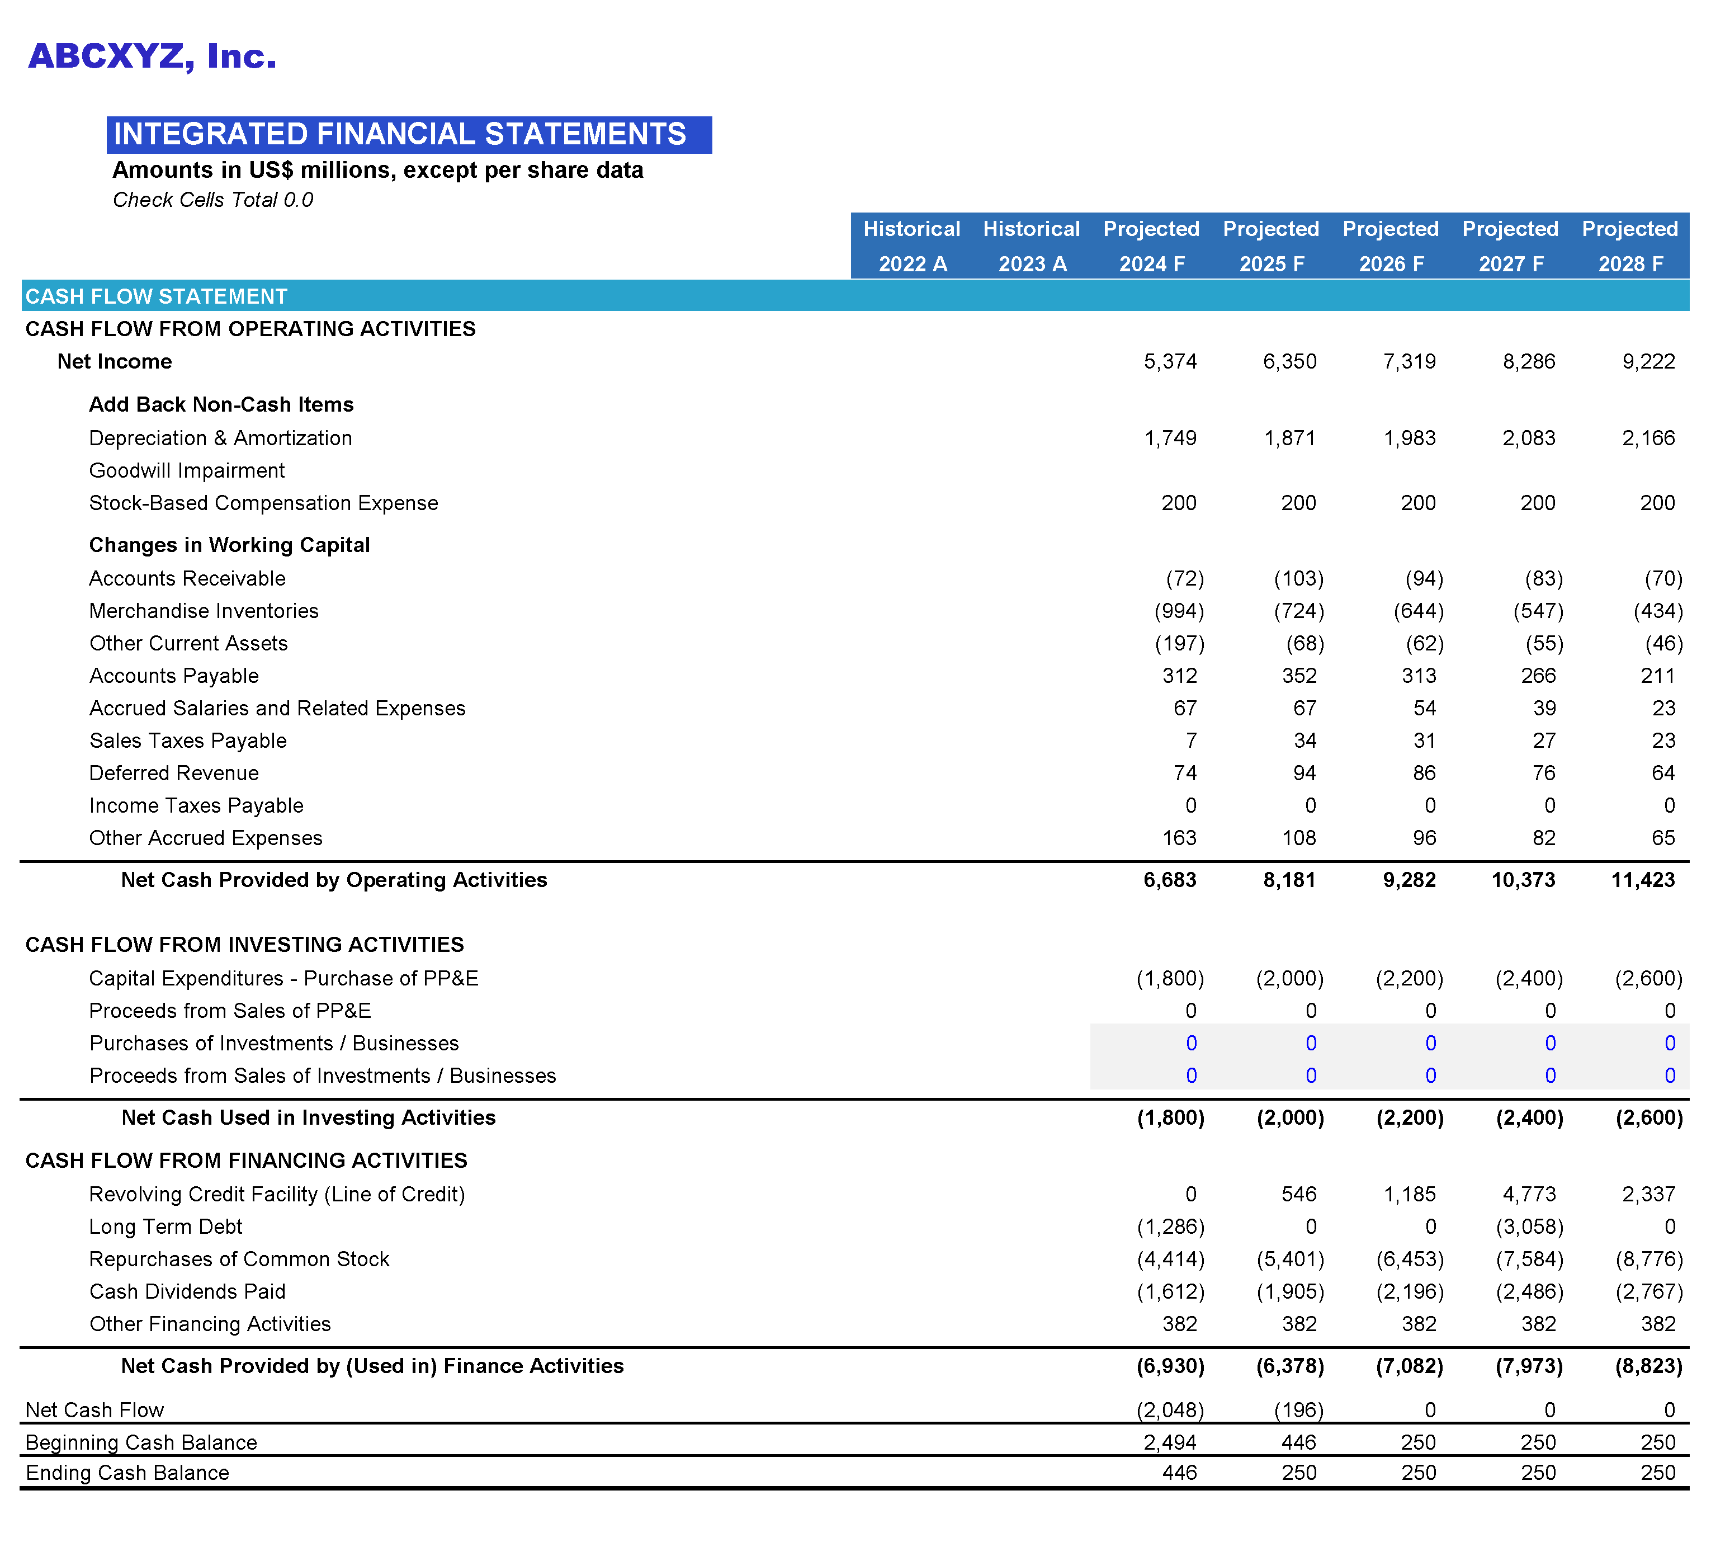The image size is (1711, 1547).
Task: Select the Merchandise Inventories label
Action: 203,611
